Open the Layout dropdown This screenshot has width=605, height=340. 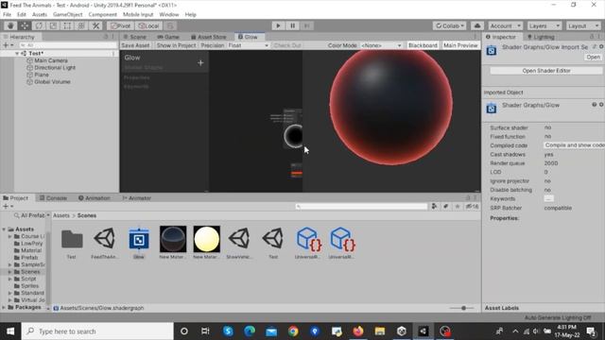[x=583, y=25]
